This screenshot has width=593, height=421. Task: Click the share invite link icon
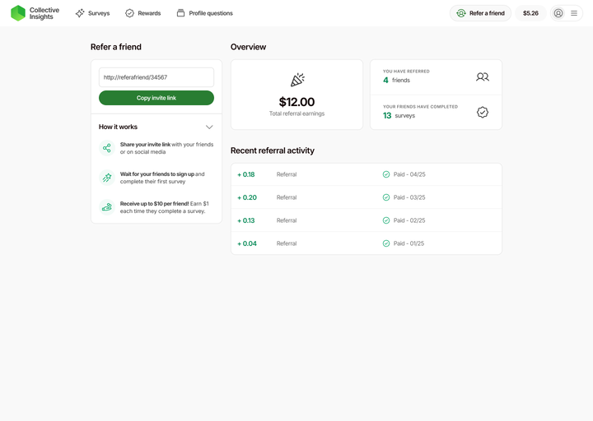point(107,148)
